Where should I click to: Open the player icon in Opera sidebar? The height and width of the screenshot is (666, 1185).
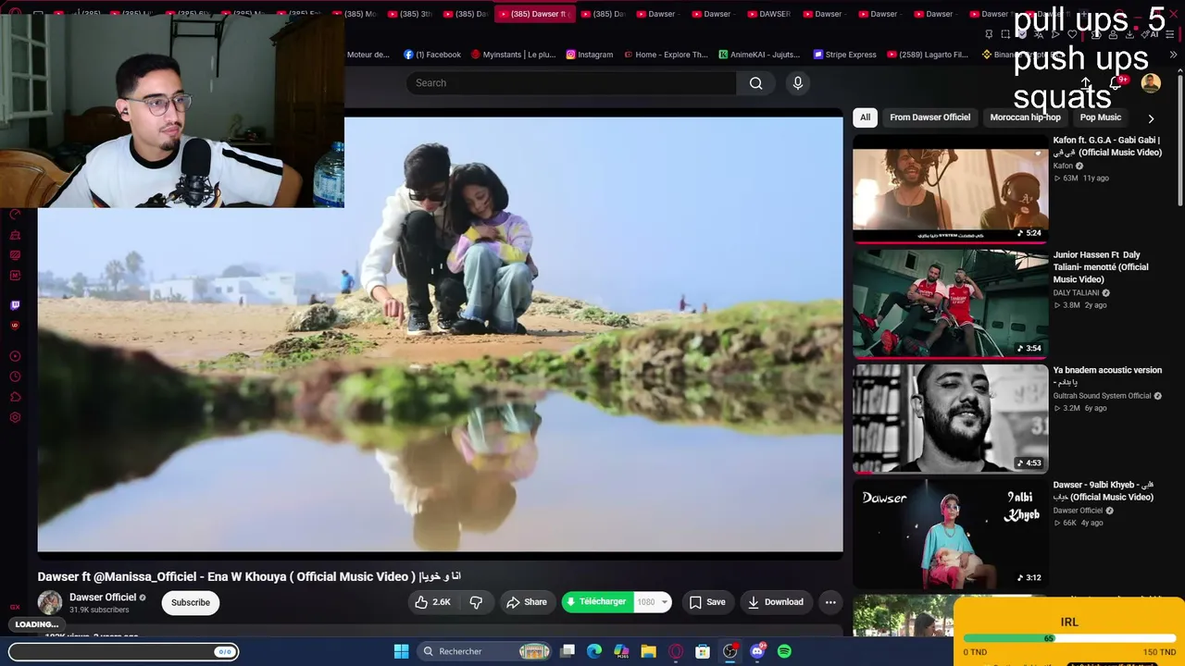coord(15,356)
